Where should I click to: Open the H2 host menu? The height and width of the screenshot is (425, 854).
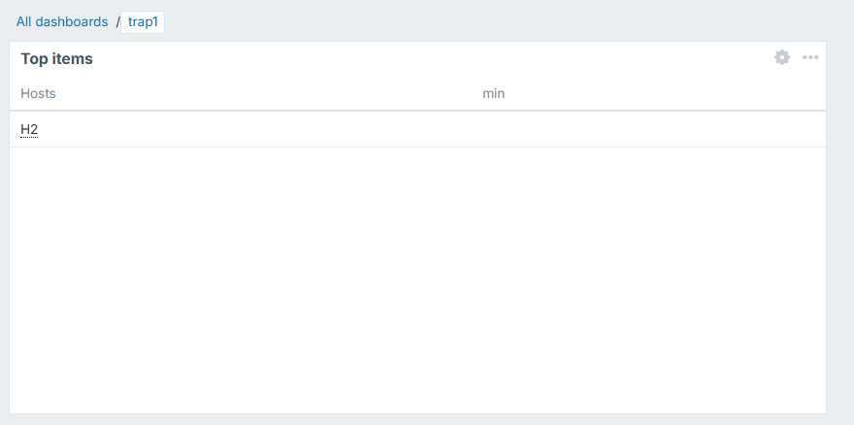tap(29, 129)
